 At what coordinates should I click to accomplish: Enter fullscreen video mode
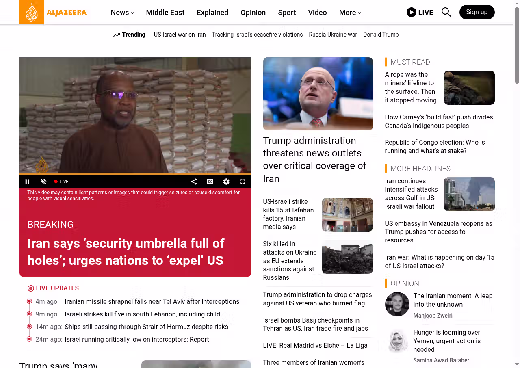[x=243, y=182]
